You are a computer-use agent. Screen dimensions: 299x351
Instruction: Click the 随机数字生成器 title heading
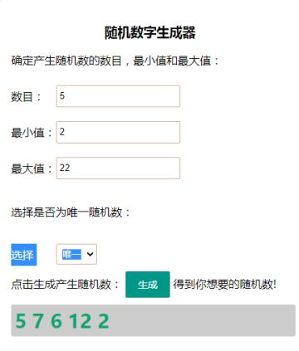[149, 32]
